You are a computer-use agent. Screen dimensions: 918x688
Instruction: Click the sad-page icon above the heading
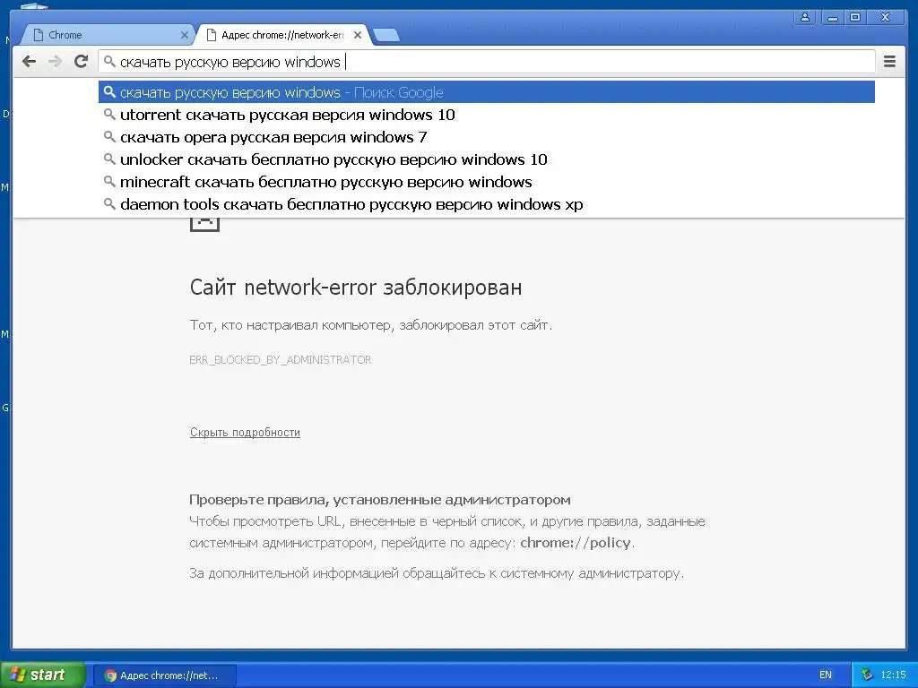point(205,225)
